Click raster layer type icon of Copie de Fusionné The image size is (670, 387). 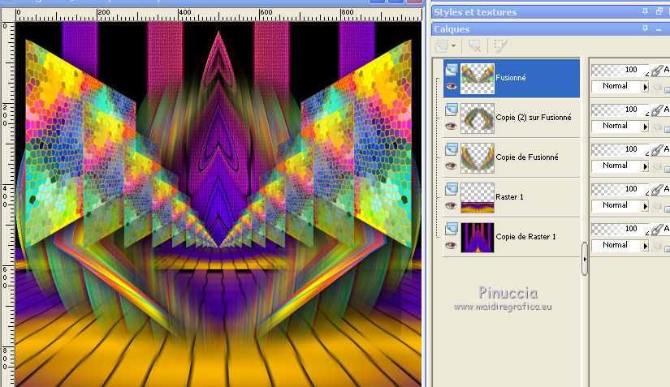(x=452, y=149)
